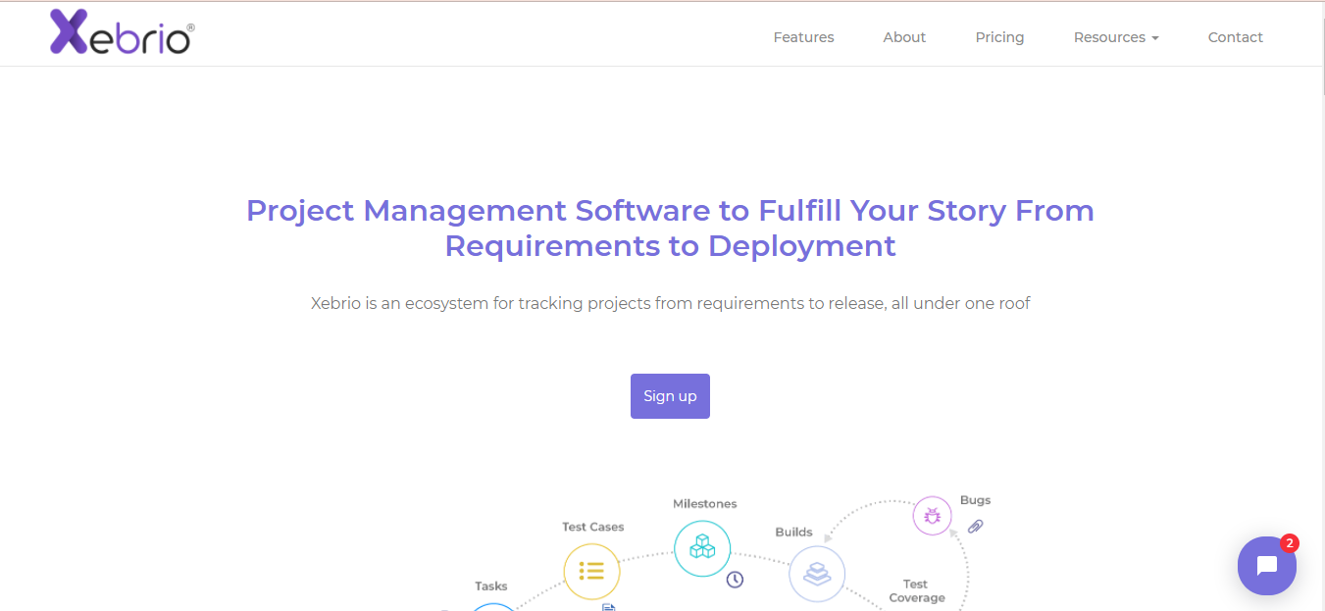This screenshot has height=611, width=1325.
Task: Open the Features page
Action: (x=803, y=37)
